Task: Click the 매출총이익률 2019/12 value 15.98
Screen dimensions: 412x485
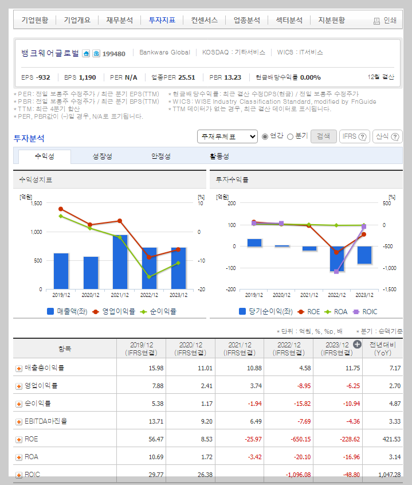Action: coord(156,368)
